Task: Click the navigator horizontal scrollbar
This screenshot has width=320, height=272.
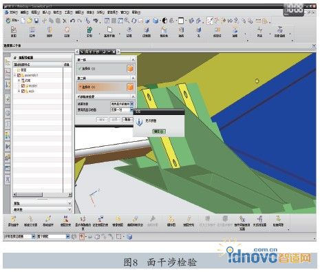Action: pyautogui.click(x=42, y=195)
